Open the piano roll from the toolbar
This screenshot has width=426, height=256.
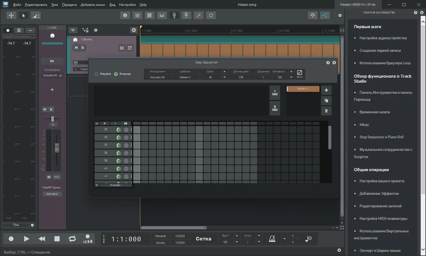click(x=162, y=15)
